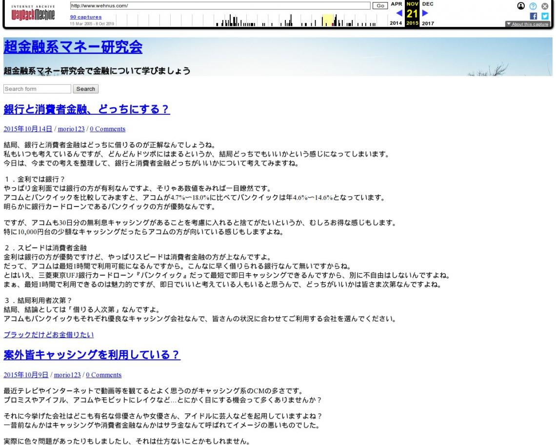Open 0 Comments link for second article

click(x=103, y=375)
